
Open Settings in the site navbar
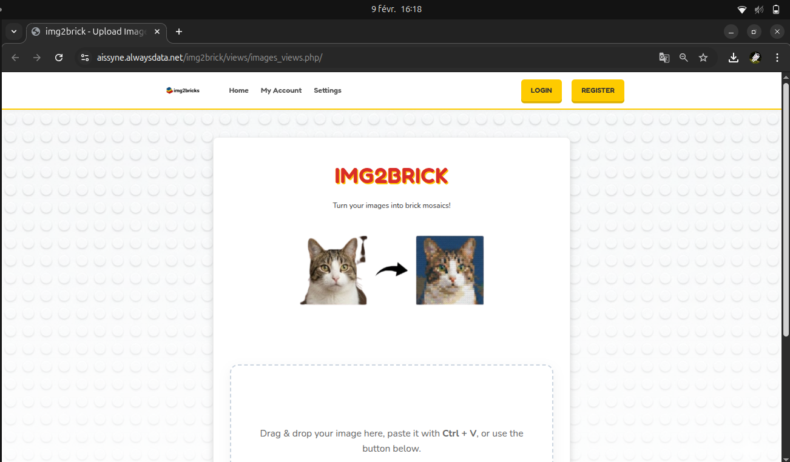tap(327, 90)
